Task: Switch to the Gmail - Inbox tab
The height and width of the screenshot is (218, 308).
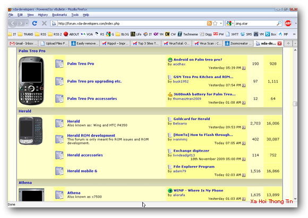Action: point(23,44)
